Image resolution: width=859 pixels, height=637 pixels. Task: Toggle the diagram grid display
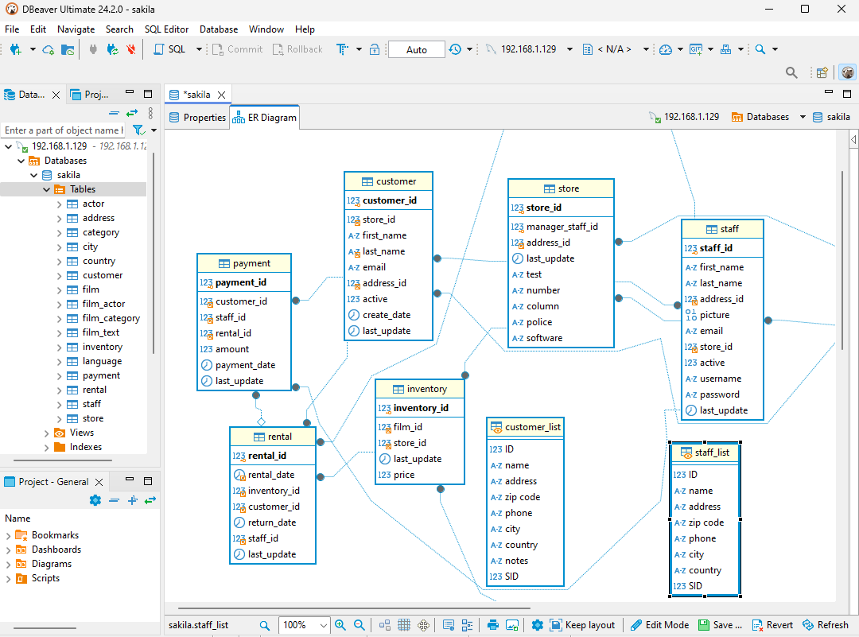(404, 625)
